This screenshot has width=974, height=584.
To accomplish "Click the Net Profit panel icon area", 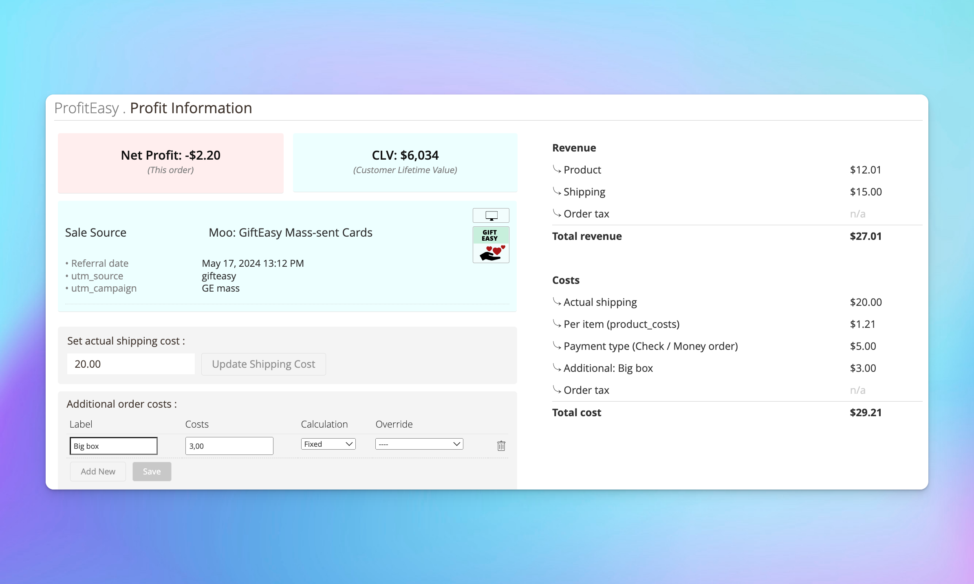I will pyautogui.click(x=170, y=160).
